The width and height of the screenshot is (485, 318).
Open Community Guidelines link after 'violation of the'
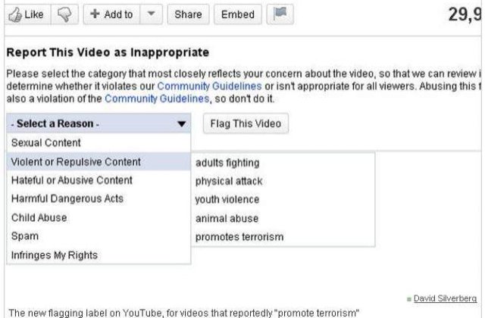(x=157, y=99)
